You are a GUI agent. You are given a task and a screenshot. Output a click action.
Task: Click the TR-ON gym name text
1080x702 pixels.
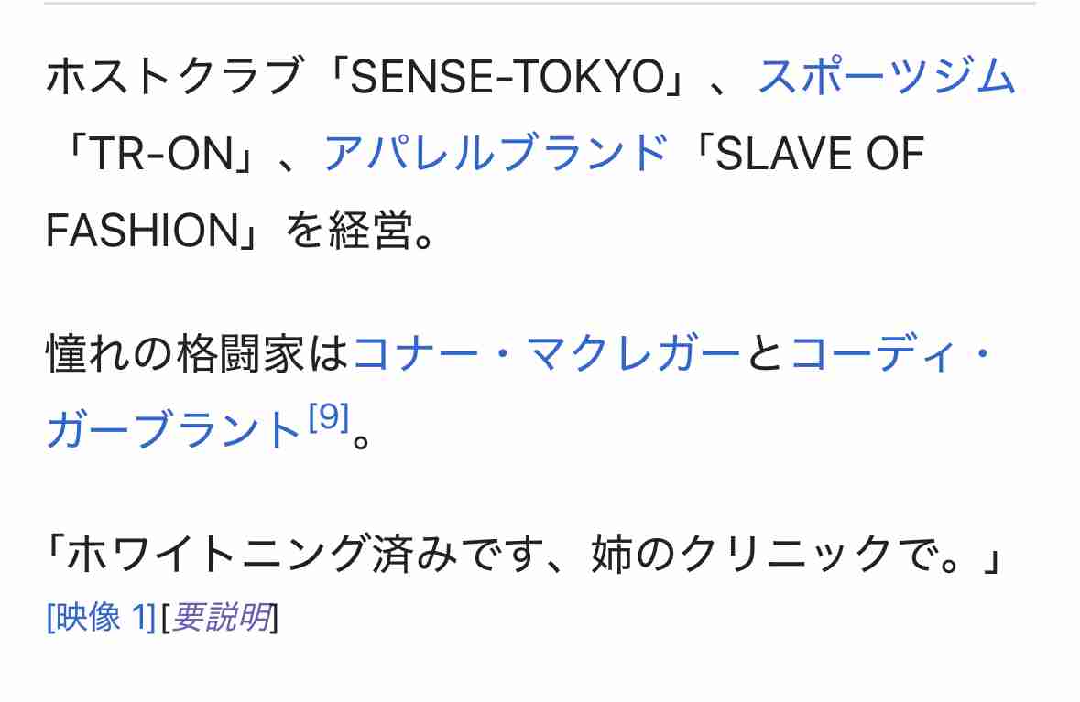[161, 153]
